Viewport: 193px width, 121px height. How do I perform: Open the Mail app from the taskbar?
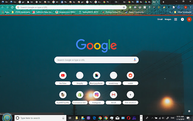[117, 118]
